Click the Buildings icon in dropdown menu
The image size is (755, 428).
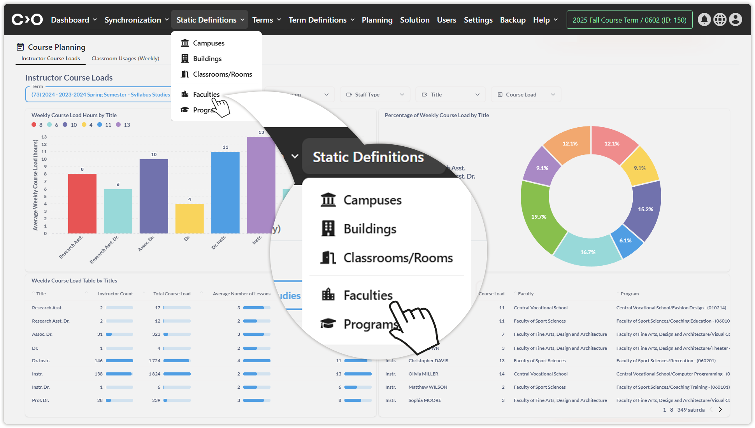point(185,59)
